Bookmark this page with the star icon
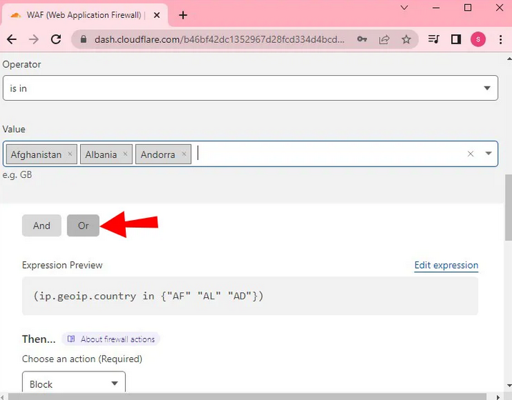512x400 pixels. [x=406, y=40]
